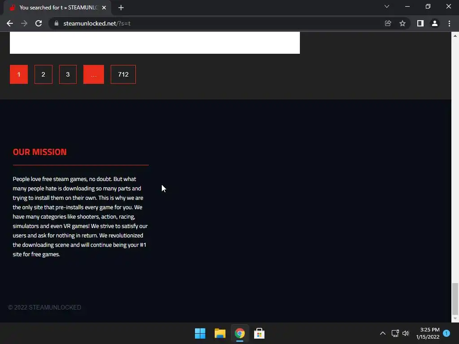459x344 pixels.
Task: Click the scrollbar up arrow
Action: (455, 36)
